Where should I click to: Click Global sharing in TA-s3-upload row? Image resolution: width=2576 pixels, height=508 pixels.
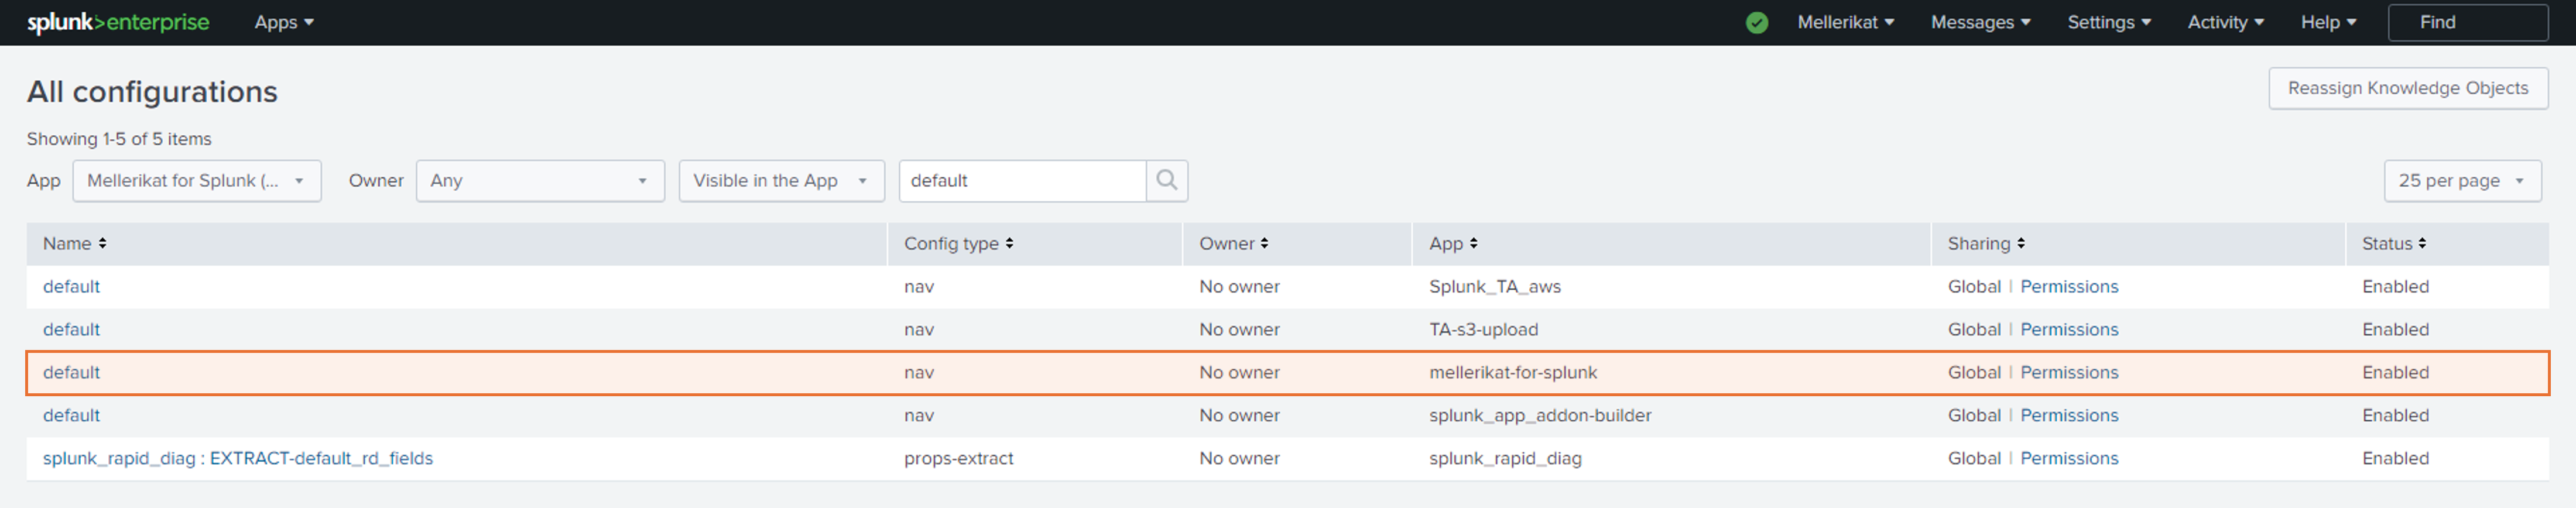(1973, 329)
